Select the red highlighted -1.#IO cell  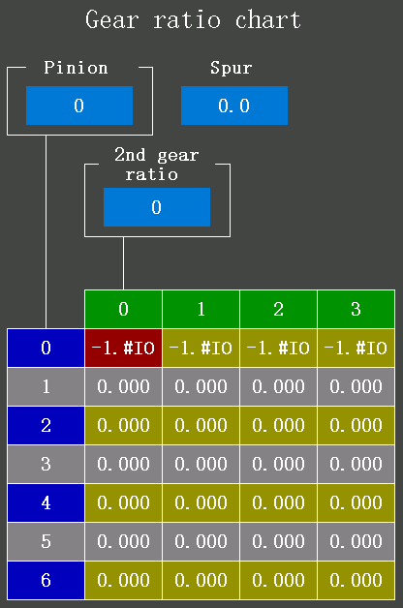(123, 348)
